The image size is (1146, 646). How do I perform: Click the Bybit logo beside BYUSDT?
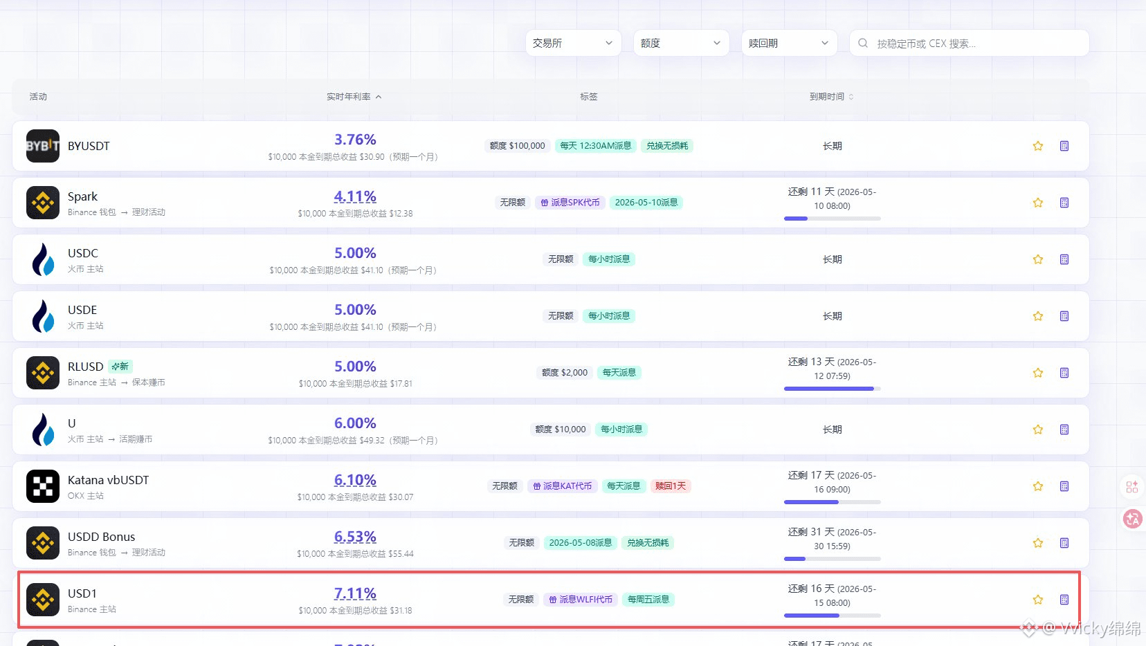(43, 146)
